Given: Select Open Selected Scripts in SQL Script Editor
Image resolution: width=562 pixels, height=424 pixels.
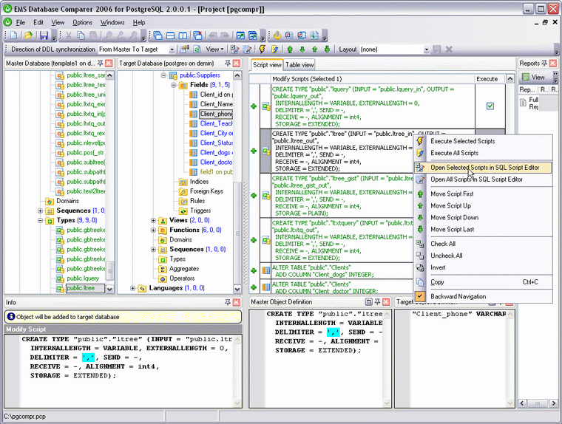Looking at the screenshot, I should pyautogui.click(x=484, y=168).
